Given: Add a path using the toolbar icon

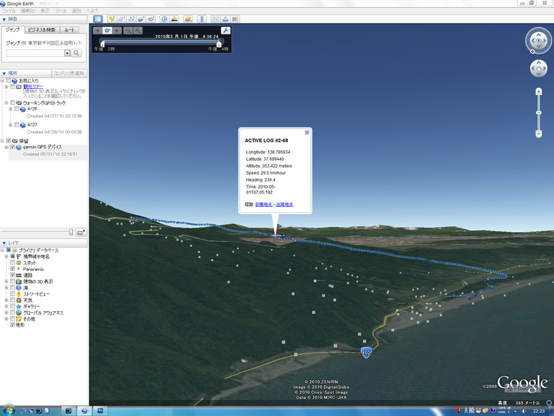Looking at the screenshot, I should pos(131,19).
